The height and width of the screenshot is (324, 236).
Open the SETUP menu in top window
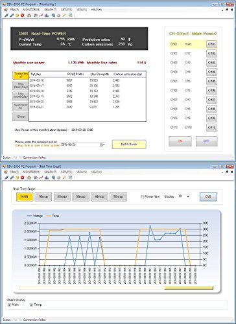67,10
